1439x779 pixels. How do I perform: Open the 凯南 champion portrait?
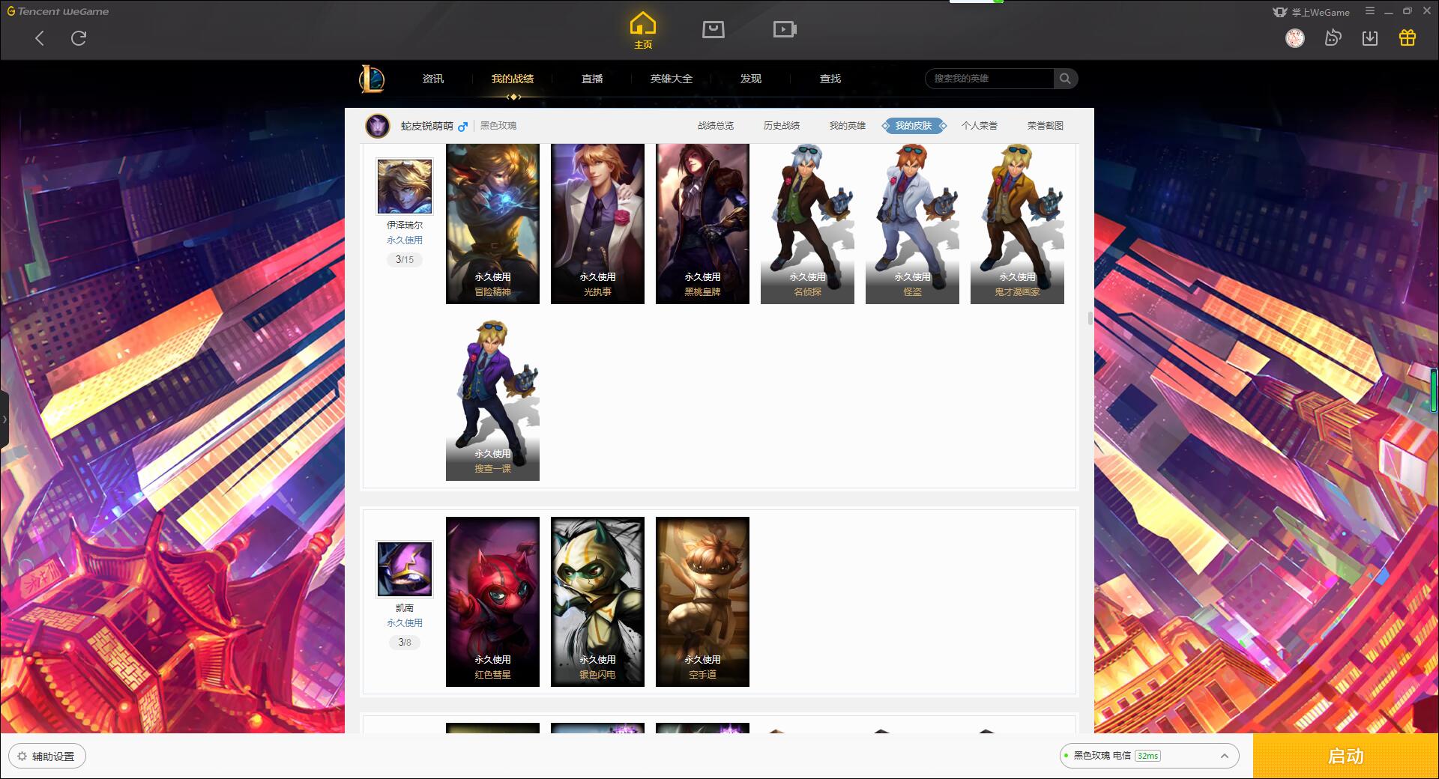(405, 569)
